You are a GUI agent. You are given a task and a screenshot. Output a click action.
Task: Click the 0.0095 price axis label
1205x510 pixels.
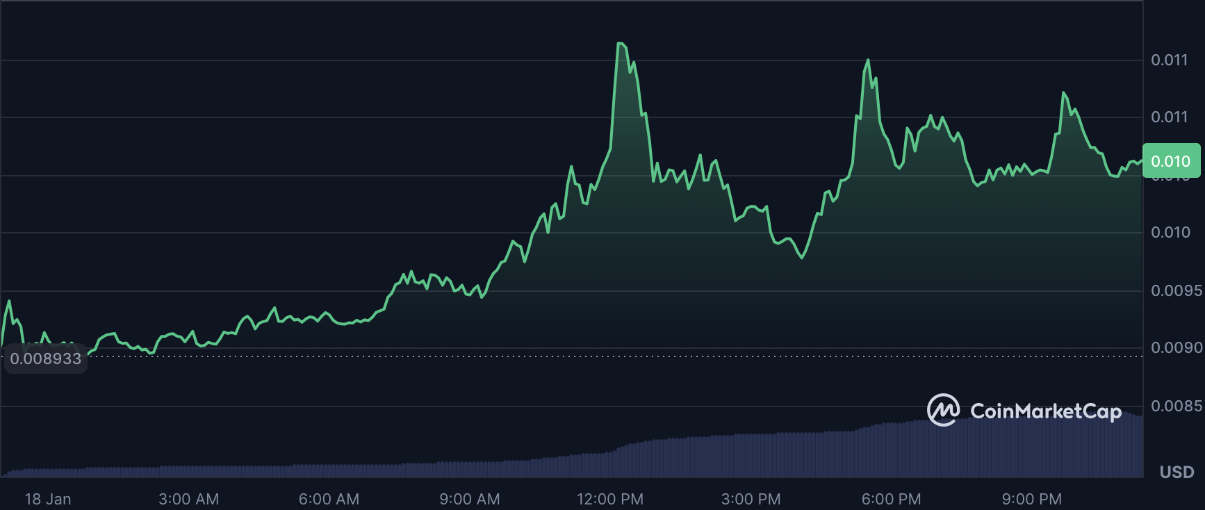click(x=1176, y=290)
